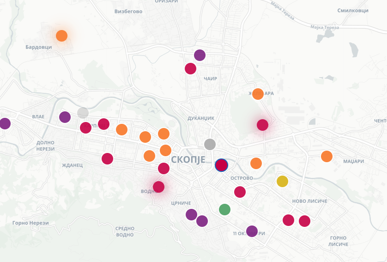
Task: Open the orange marker at Железара
Action: (x=258, y=94)
